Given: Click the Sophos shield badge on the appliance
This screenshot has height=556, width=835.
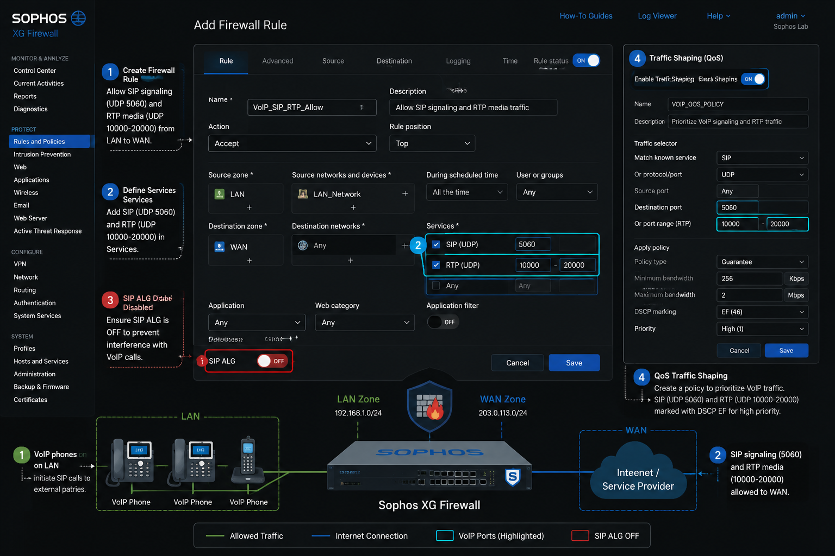Looking at the screenshot, I should 513,477.
